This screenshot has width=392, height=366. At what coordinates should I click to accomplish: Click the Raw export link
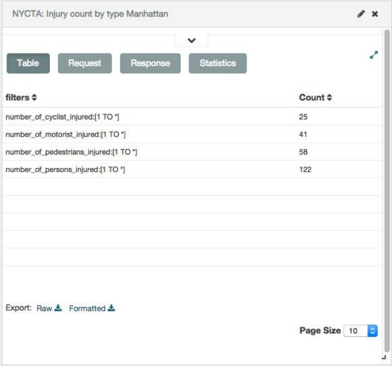(x=46, y=308)
